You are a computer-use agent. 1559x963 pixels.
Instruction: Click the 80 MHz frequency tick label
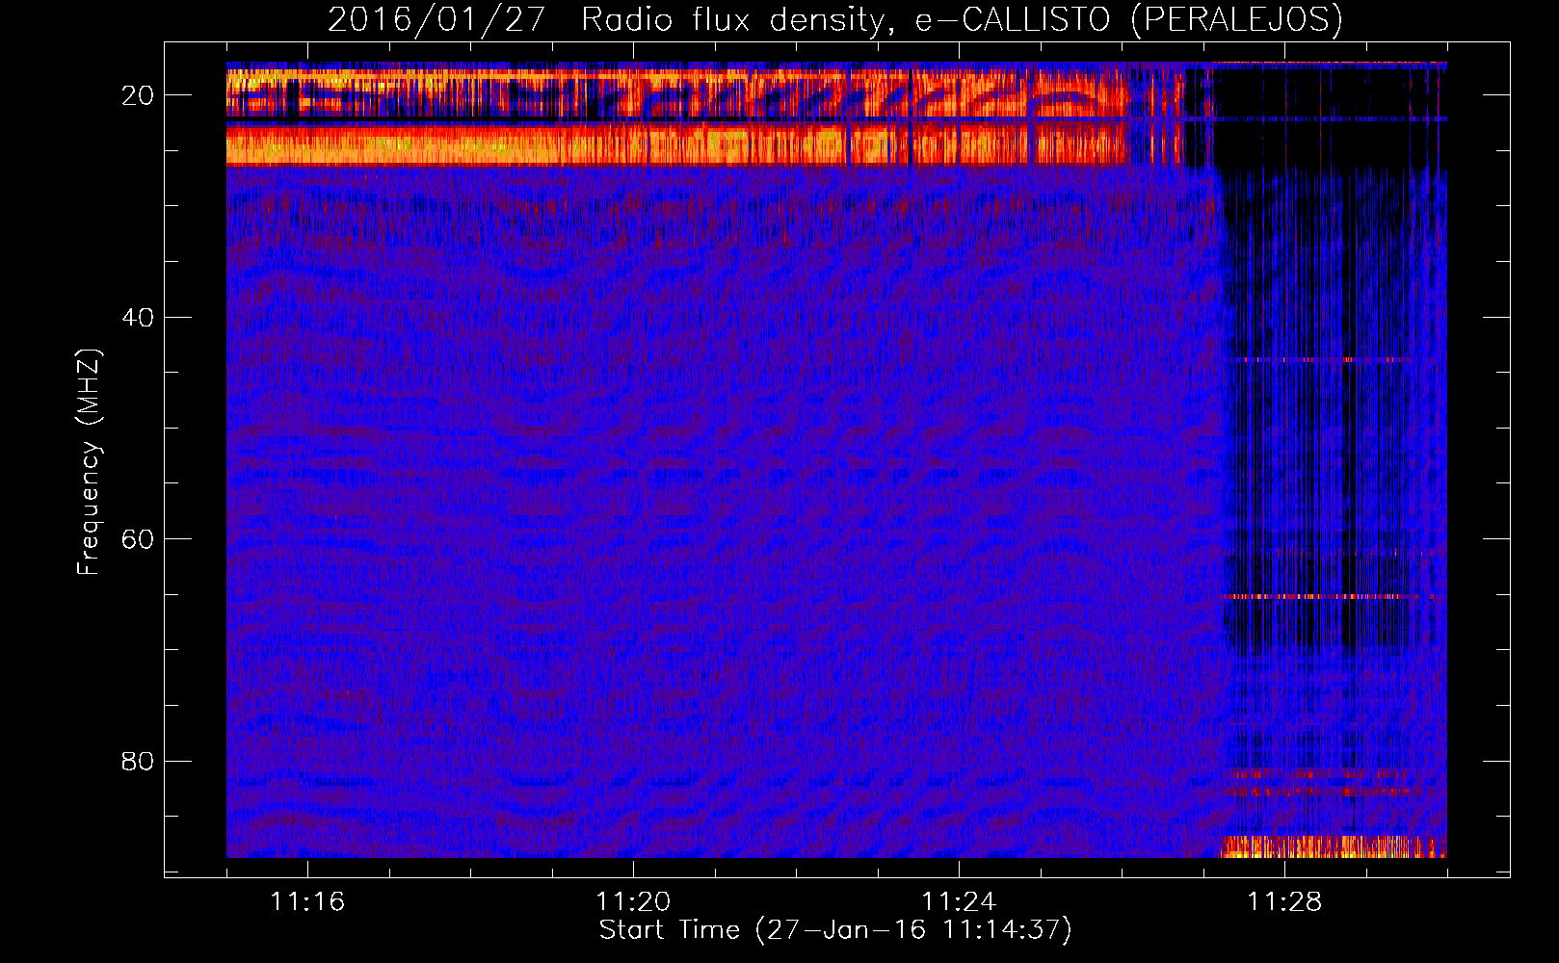tap(138, 761)
